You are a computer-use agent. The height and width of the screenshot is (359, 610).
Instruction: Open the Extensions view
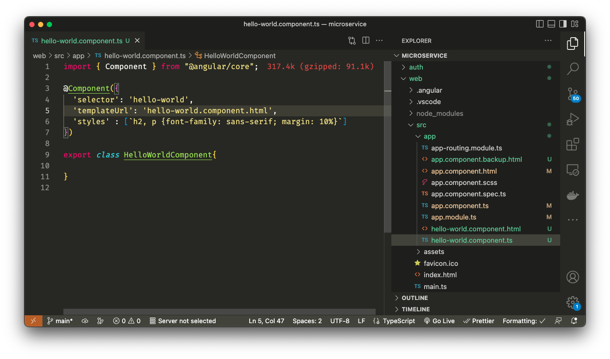point(572,144)
